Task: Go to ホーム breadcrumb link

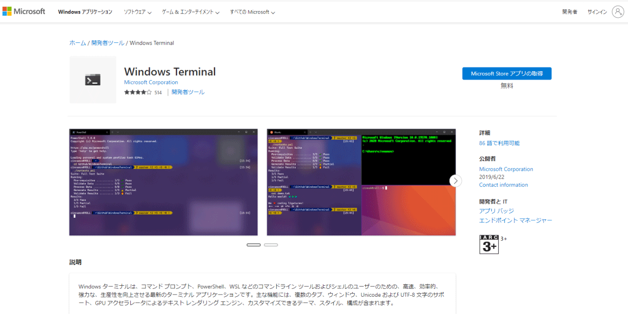Action: click(77, 43)
